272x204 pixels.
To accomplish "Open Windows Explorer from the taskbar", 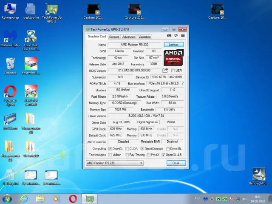I will point(40,199).
